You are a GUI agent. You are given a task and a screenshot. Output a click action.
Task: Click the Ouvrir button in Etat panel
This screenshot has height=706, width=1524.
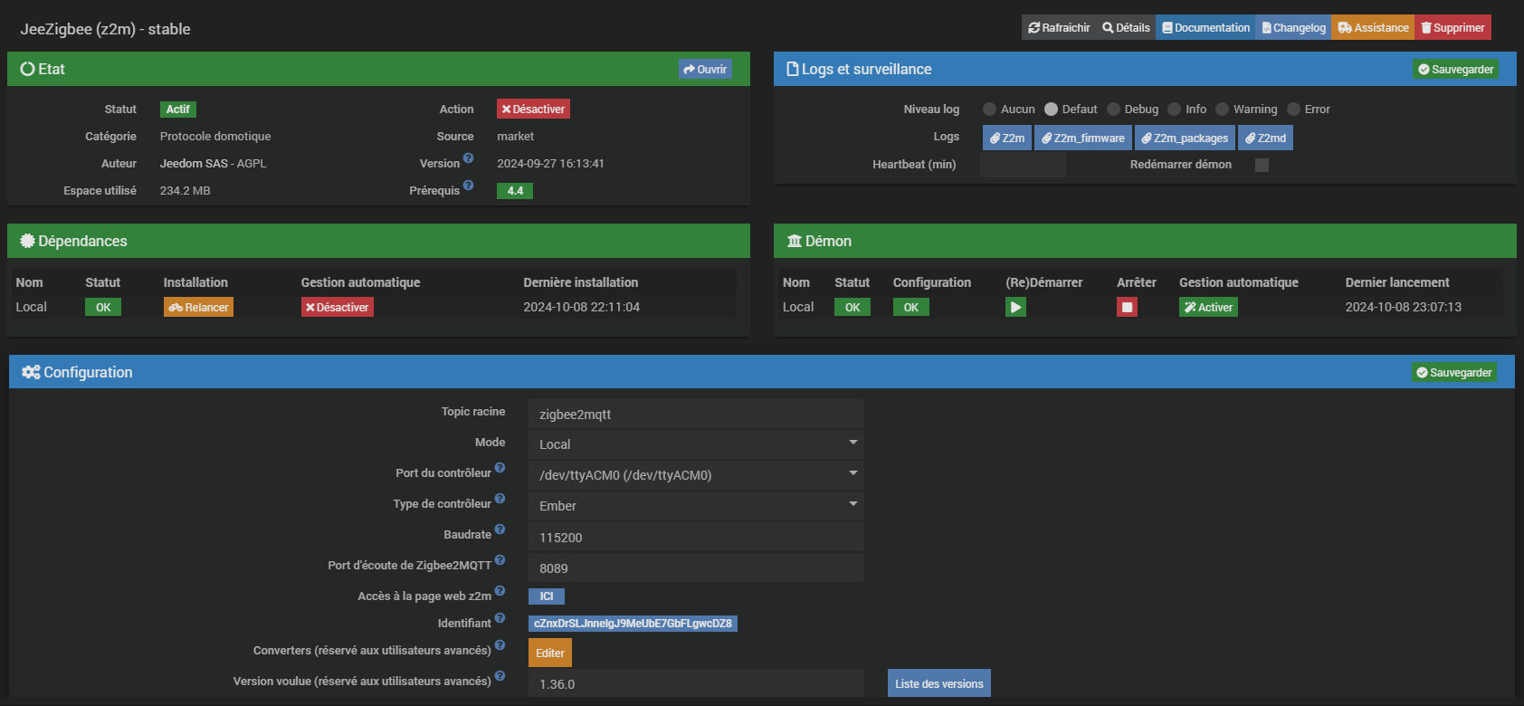pos(705,69)
